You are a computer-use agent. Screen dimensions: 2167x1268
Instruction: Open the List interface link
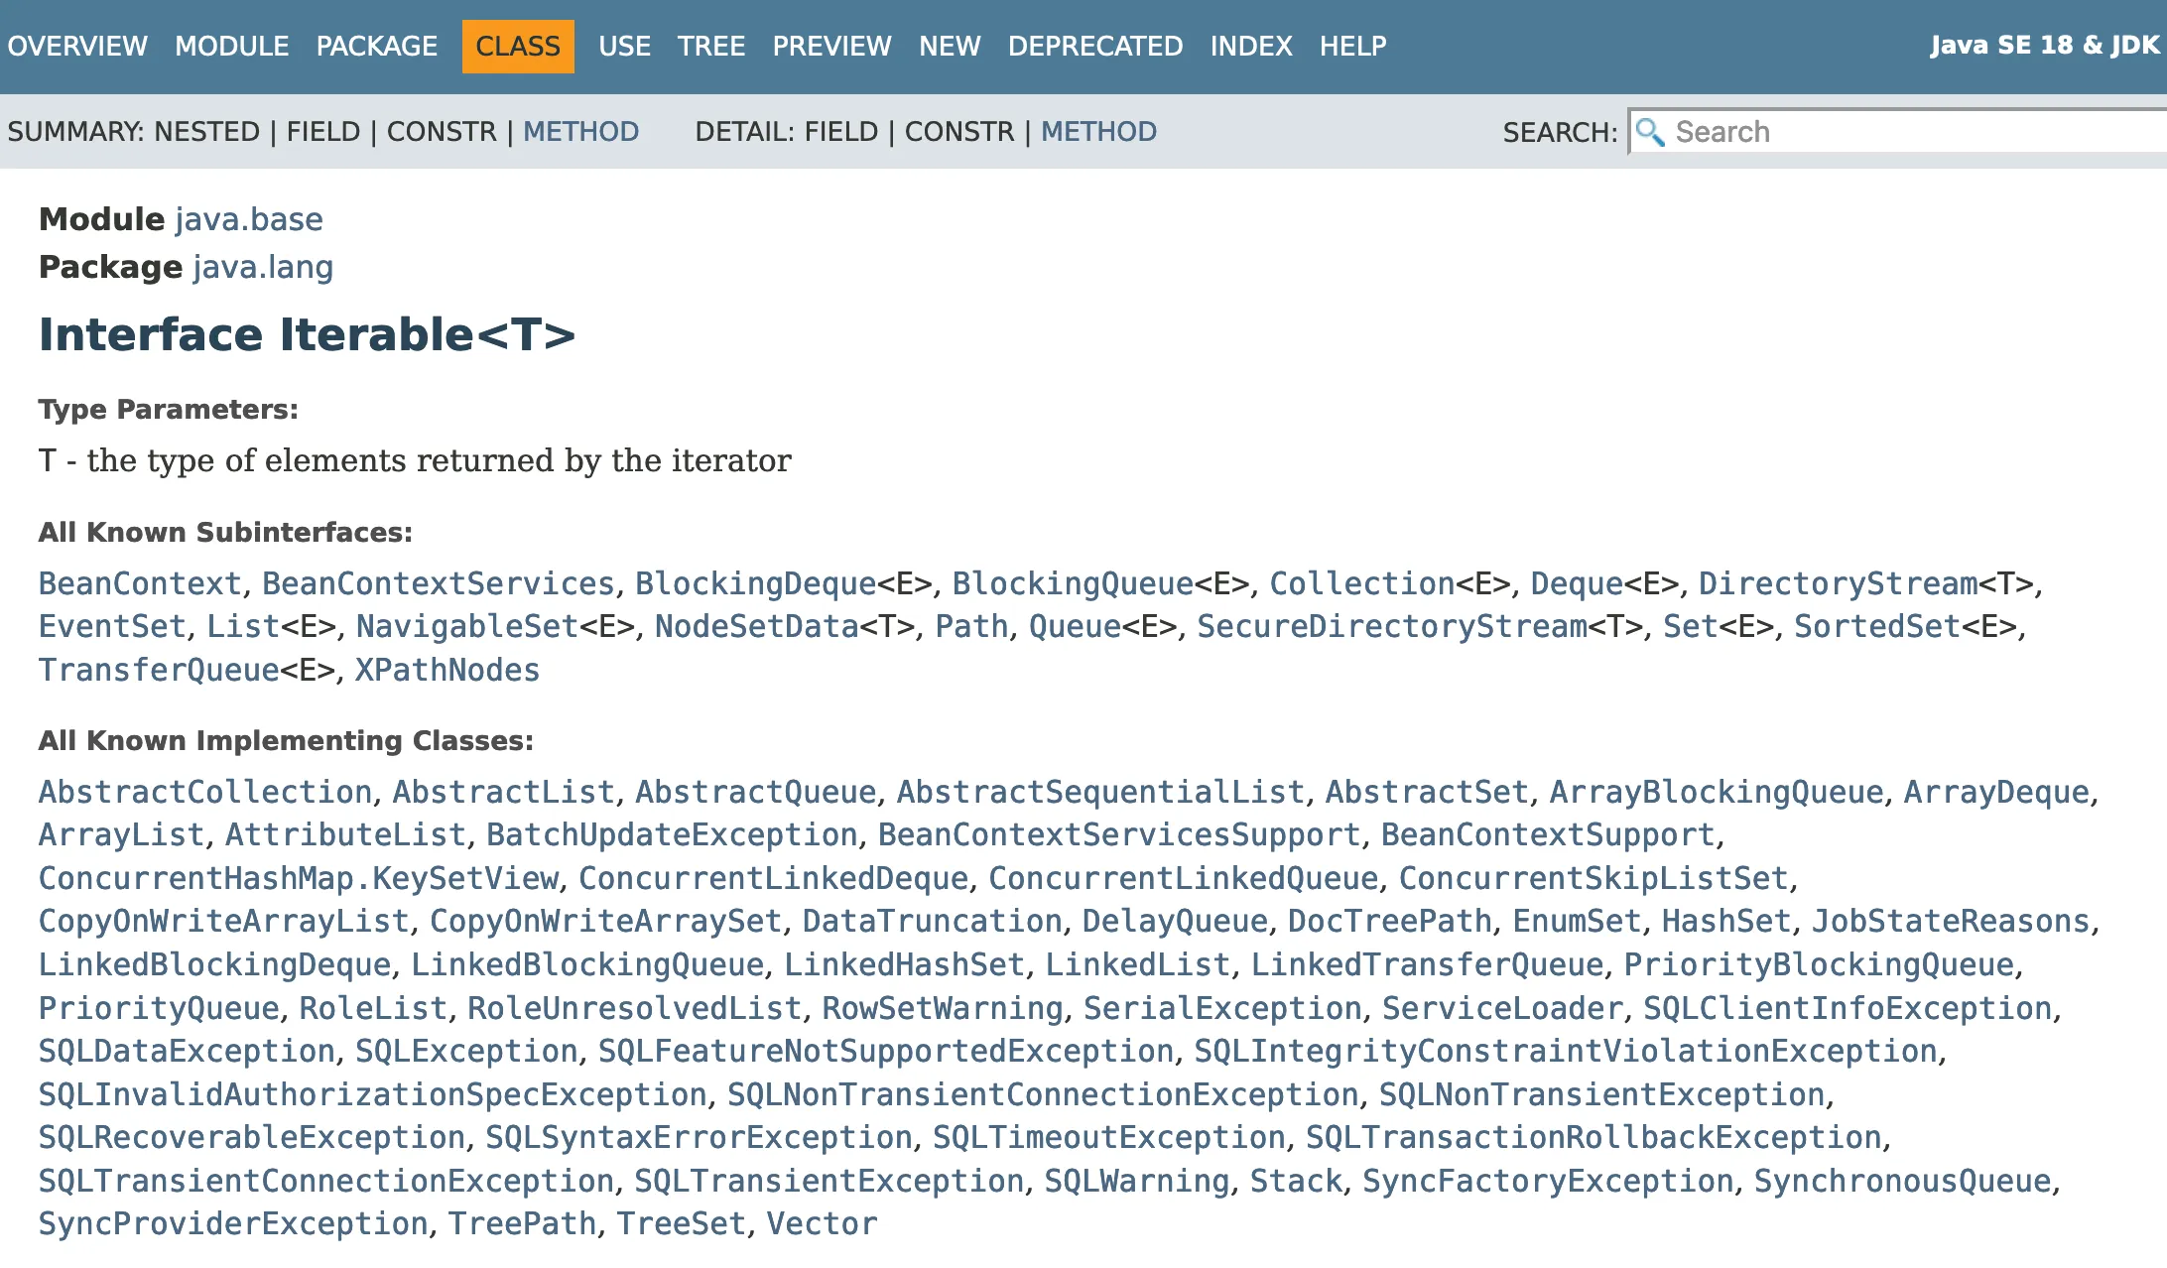coord(244,627)
